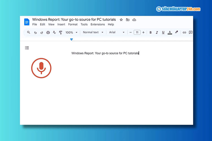Open highlight color pen tool

(176, 32)
